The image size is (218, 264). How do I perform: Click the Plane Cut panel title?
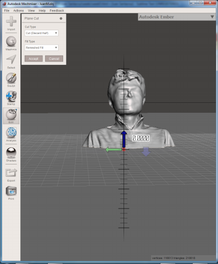pyautogui.click(x=32, y=18)
